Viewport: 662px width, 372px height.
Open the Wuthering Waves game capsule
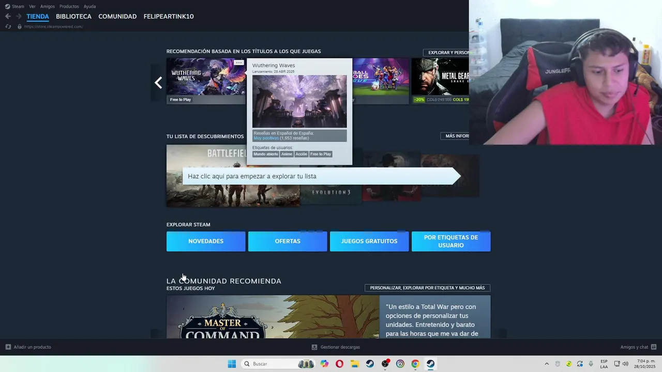(206, 81)
